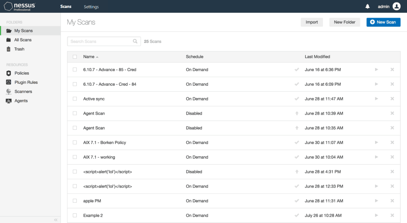The width and height of the screenshot is (407, 223).
Task: Open the scan named Example 2
Action: [x=93, y=215]
